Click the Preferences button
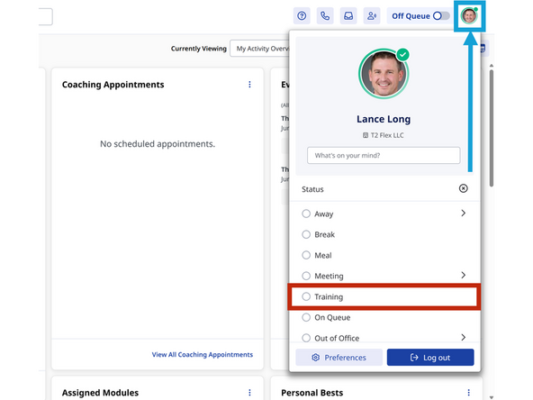Image resolution: width=533 pixels, height=400 pixels. click(x=339, y=357)
